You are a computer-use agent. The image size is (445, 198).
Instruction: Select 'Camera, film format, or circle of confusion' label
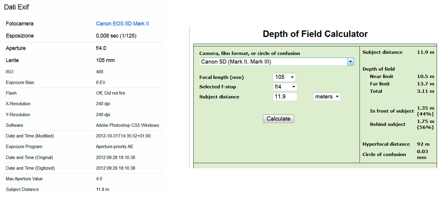[x=250, y=53]
